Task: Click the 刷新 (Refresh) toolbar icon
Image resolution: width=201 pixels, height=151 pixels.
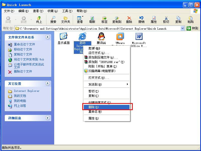Action: coord(92,20)
